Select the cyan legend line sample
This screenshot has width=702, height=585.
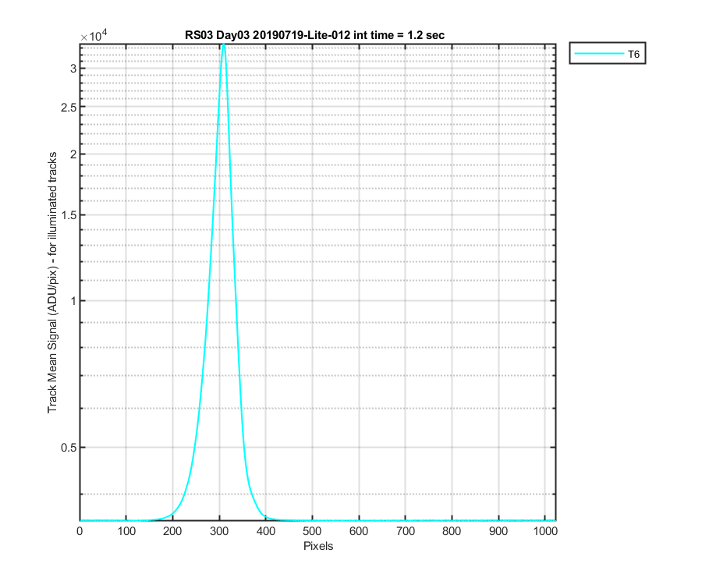click(x=599, y=54)
